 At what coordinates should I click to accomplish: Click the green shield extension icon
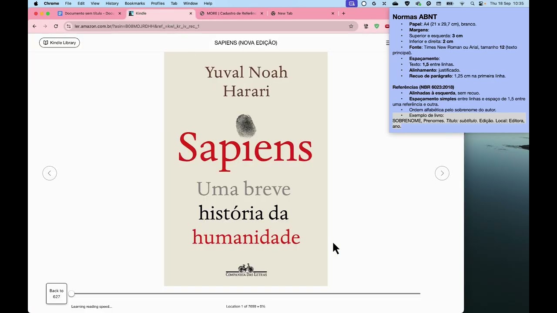click(376, 26)
